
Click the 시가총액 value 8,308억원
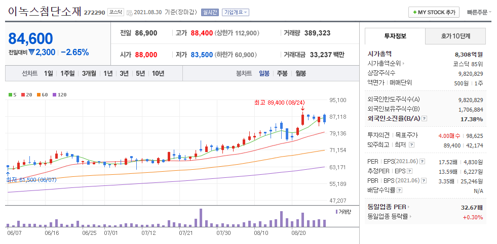469,54
